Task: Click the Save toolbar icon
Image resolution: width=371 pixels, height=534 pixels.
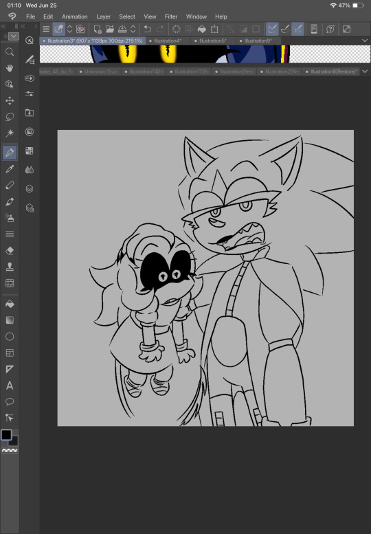Action: [122, 30]
